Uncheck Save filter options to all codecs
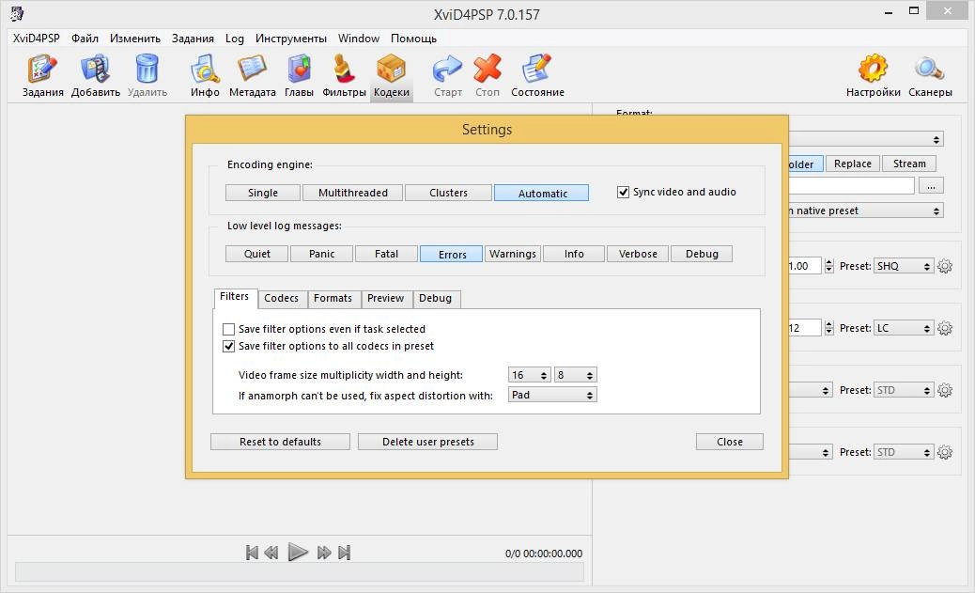Screen dimensions: 975x593 click(x=229, y=346)
